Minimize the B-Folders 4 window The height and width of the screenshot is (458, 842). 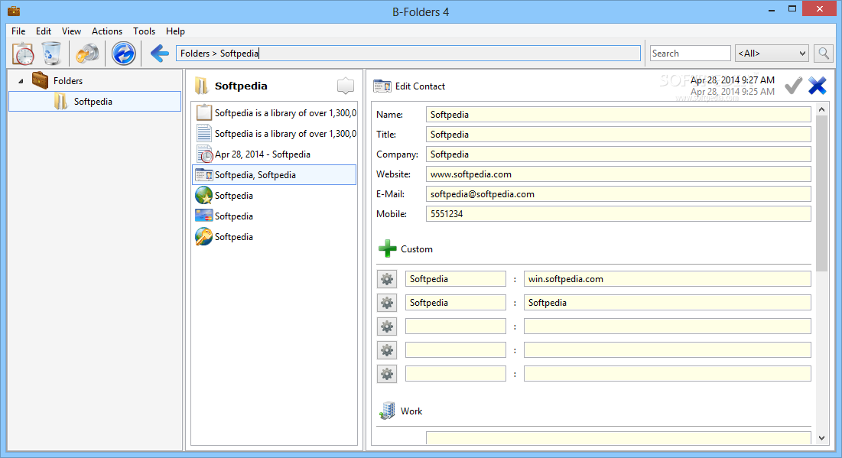click(771, 10)
